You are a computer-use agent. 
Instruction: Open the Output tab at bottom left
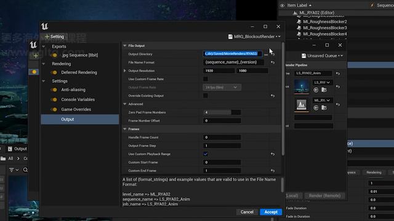(x=17, y=149)
